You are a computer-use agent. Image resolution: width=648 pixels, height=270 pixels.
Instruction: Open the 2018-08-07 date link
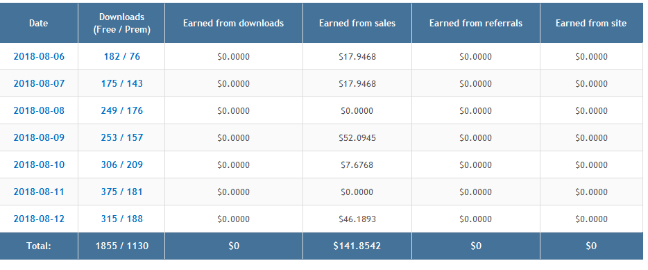point(39,83)
